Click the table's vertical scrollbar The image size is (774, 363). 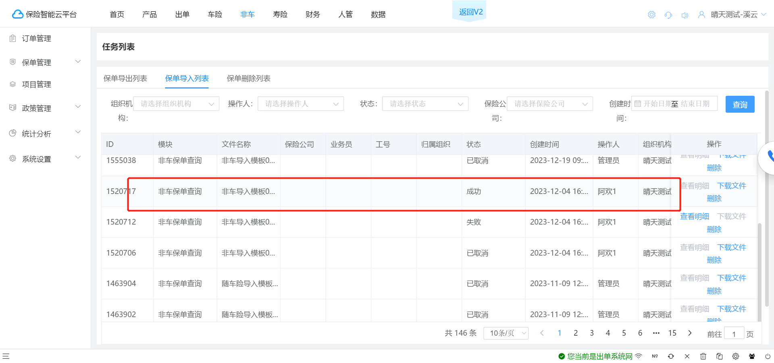tap(759, 272)
